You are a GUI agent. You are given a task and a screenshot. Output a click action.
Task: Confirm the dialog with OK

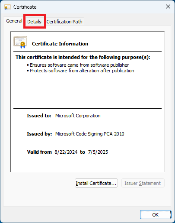click(156, 215)
